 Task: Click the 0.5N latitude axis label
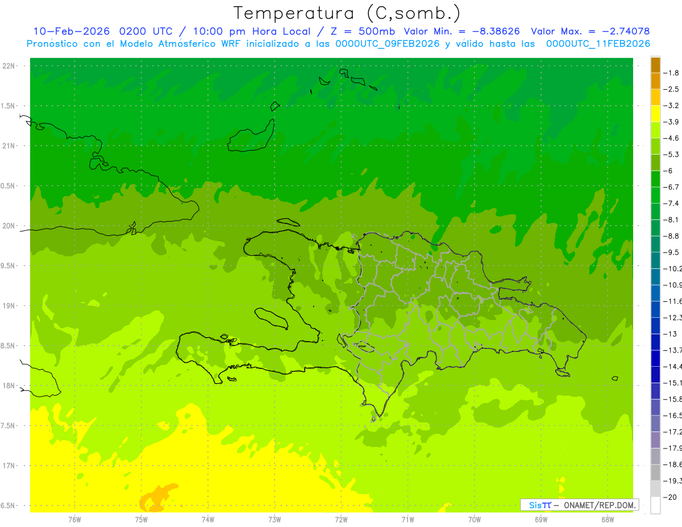8,186
